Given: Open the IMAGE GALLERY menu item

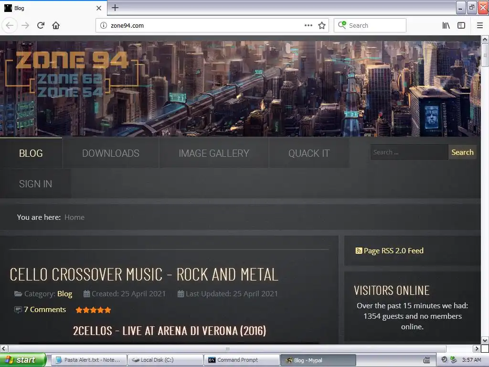Looking at the screenshot, I should click(x=214, y=153).
